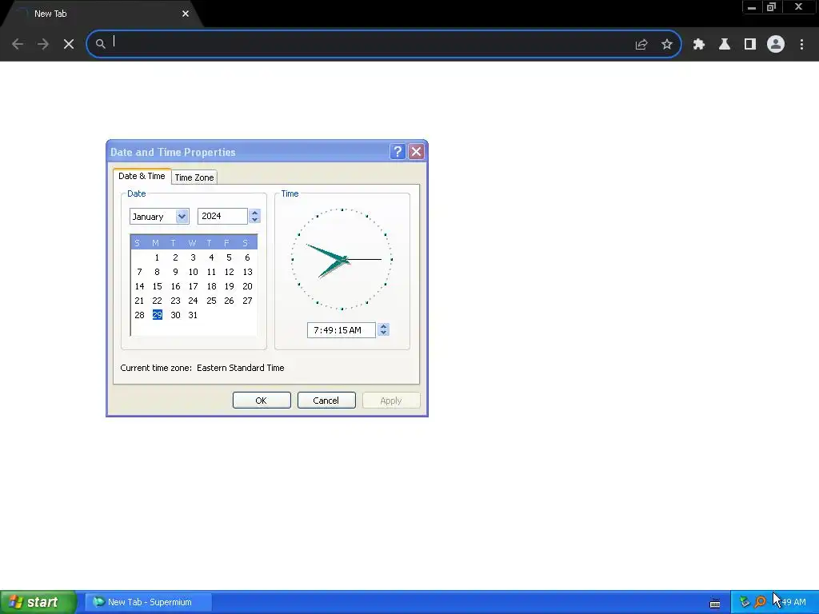Select day 30 in the calendar

175,315
